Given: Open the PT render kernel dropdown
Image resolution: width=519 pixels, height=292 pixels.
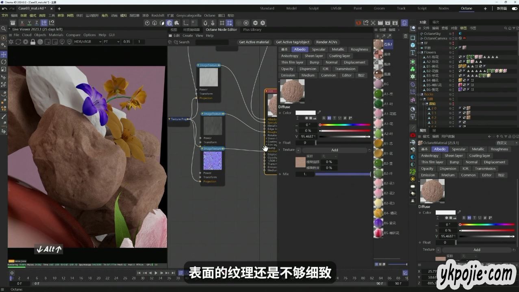Looking at the screenshot, I should pos(111,42).
